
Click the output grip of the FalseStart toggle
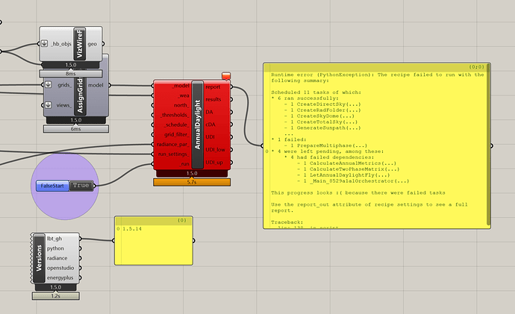click(x=95, y=186)
